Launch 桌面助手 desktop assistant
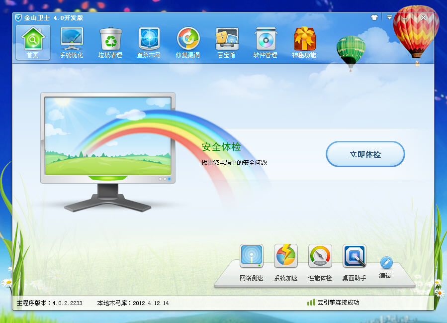This screenshot has height=323, width=447. [x=354, y=262]
